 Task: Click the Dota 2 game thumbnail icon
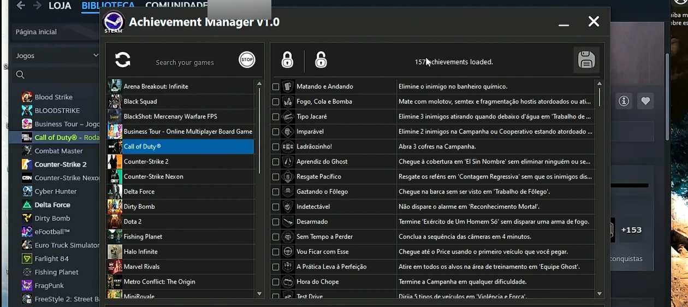coord(115,222)
